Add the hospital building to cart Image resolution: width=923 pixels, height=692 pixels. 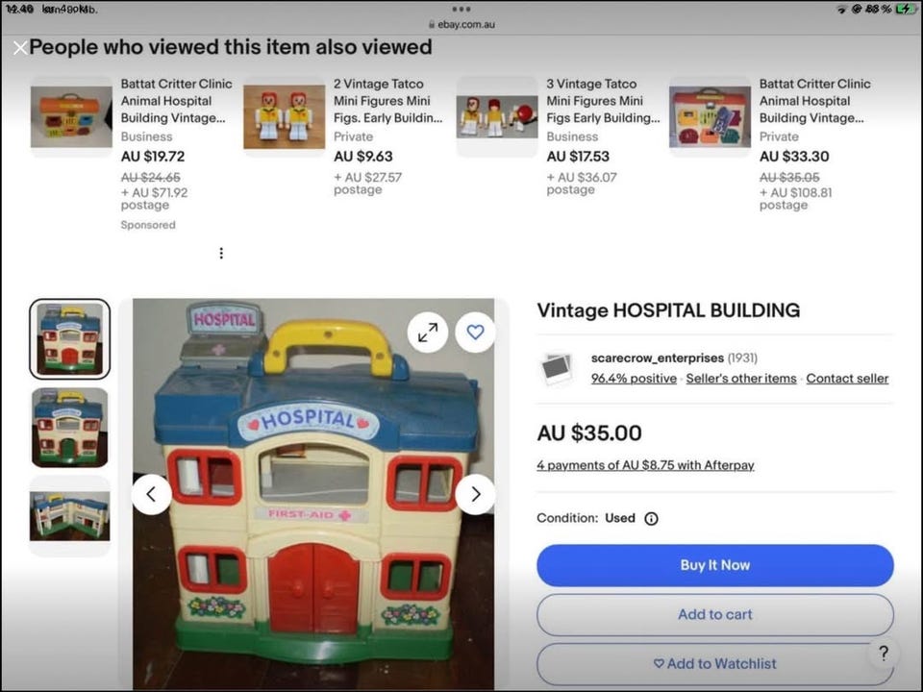point(714,614)
